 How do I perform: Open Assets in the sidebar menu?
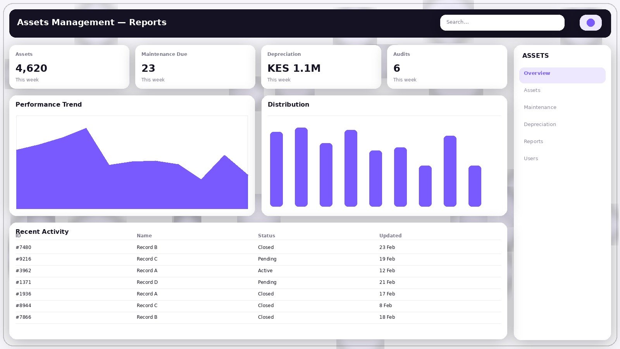click(x=532, y=90)
